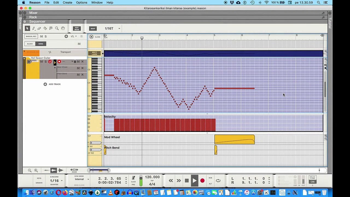Click the track parameter automation icon in header
Screen dimensions: 350x197
(x=73, y=36)
